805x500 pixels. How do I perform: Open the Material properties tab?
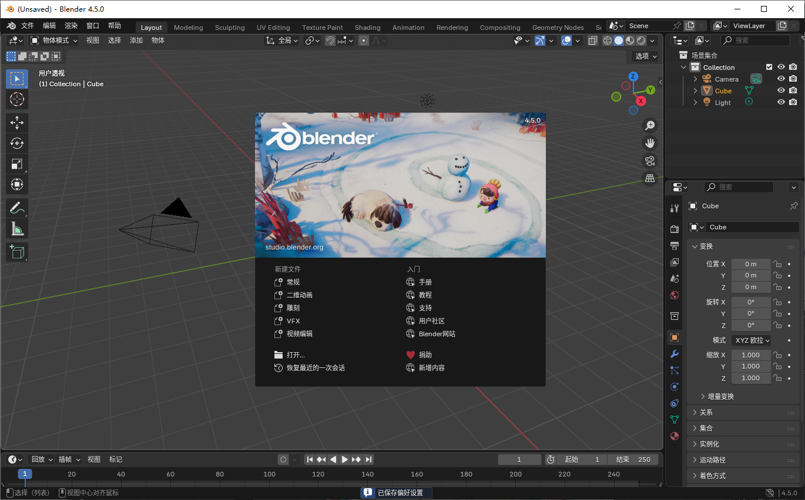click(675, 436)
